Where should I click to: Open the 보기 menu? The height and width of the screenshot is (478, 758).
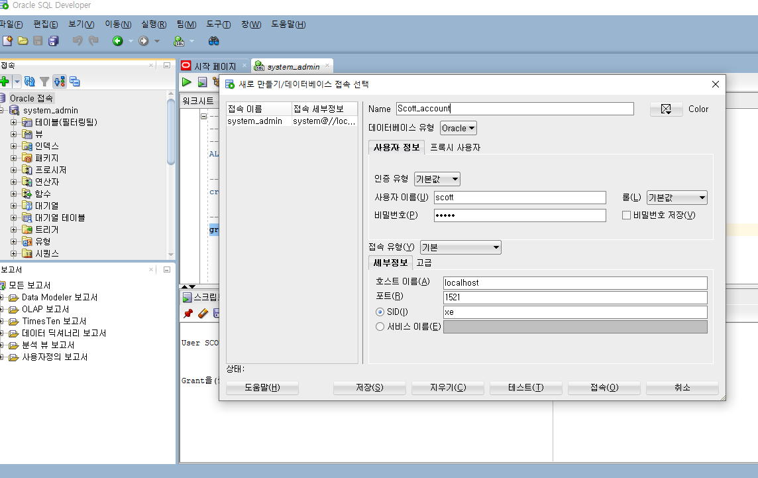click(81, 24)
